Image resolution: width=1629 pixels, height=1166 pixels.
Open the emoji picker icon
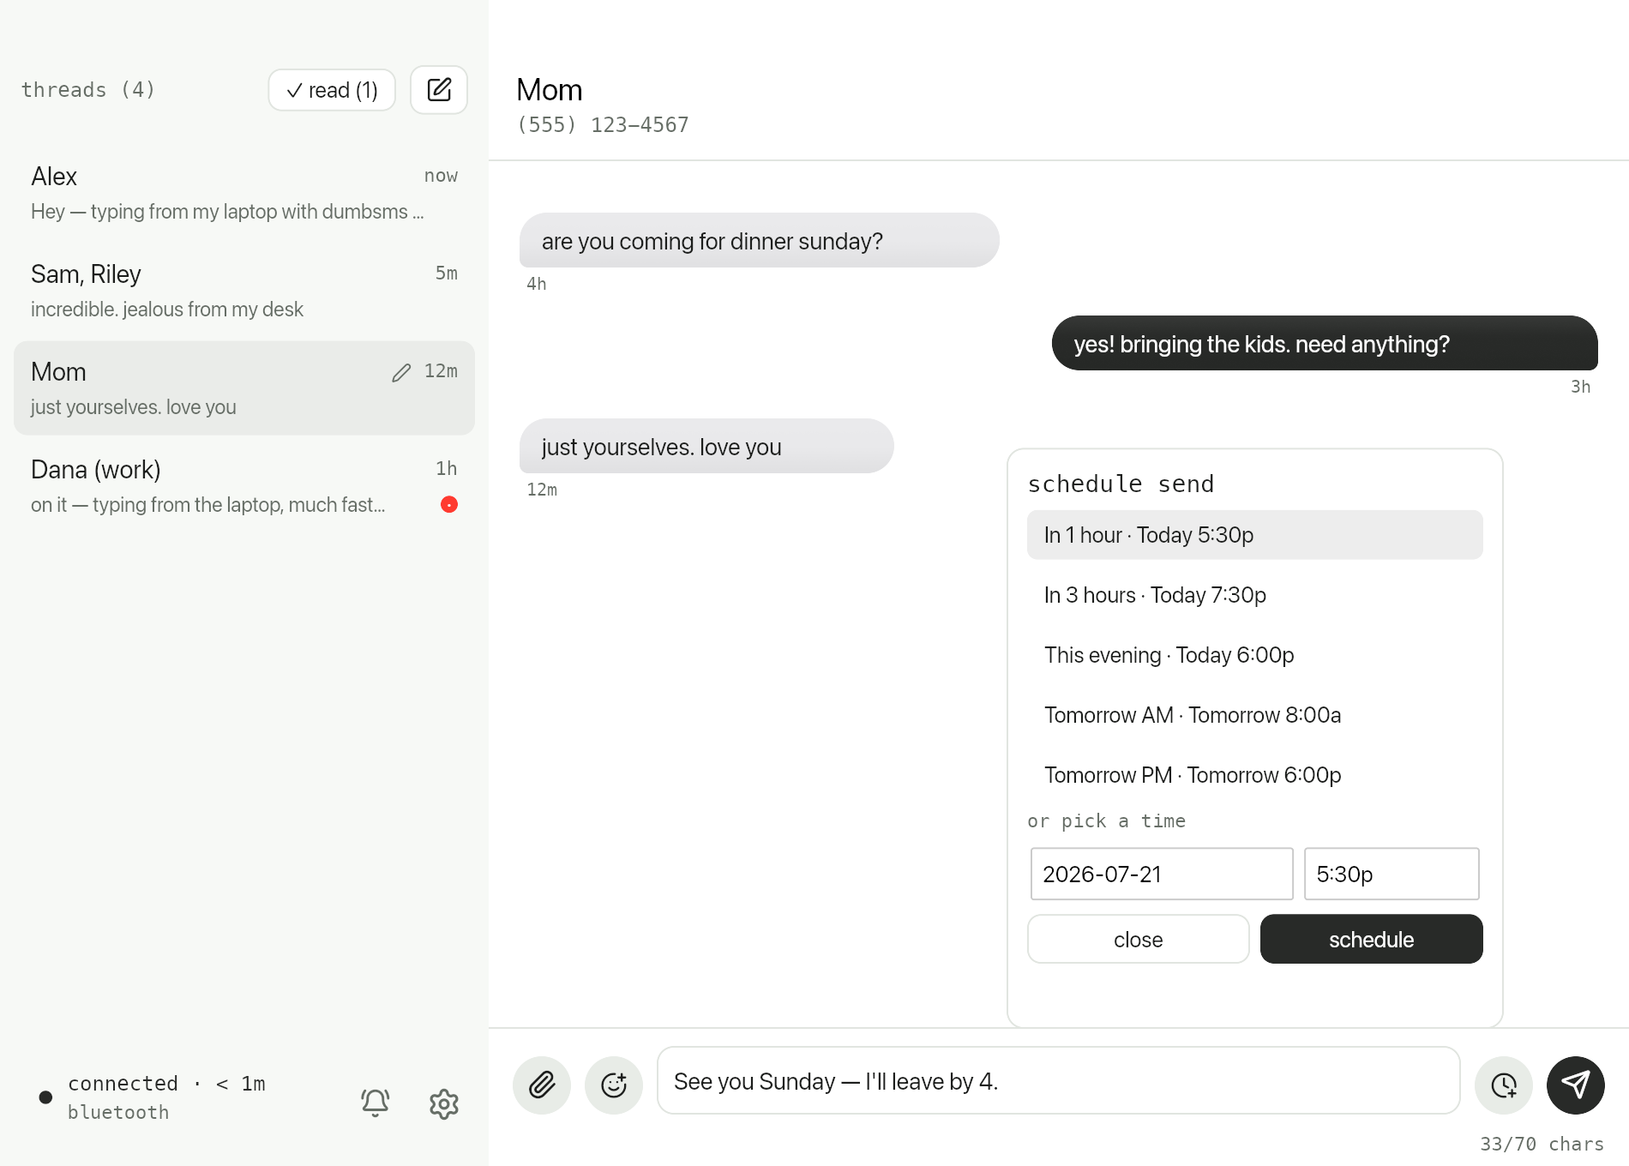(614, 1085)
